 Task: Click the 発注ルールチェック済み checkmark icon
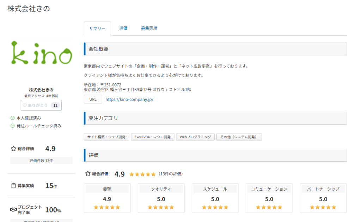(12, 126)
